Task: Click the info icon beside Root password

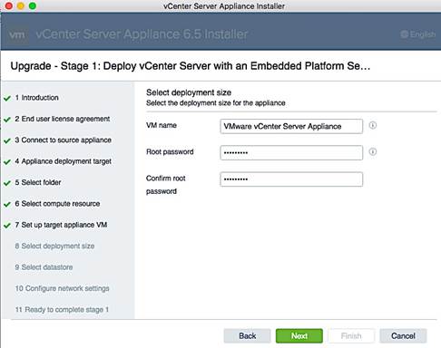Action: pyautogui.click(x=373, y=151)
